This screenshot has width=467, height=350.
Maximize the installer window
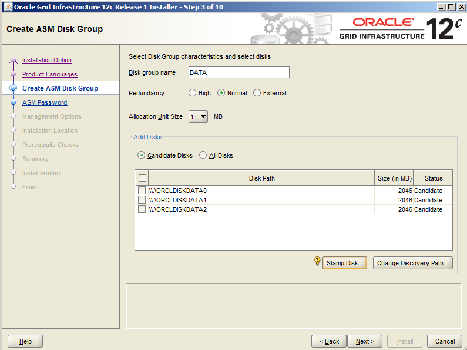click(x=451, y=7)
